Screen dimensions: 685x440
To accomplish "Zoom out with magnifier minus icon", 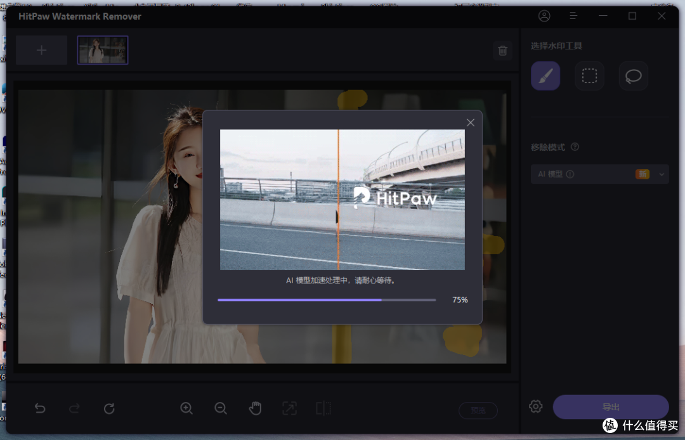I will pyautogui.click(x=221, y=408).
